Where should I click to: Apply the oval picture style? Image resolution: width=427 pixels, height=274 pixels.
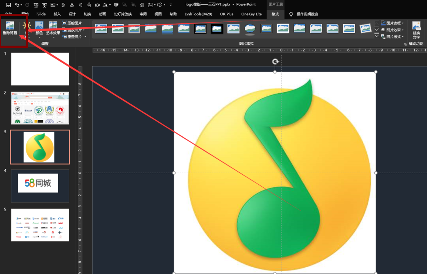[x=250, y=28]
